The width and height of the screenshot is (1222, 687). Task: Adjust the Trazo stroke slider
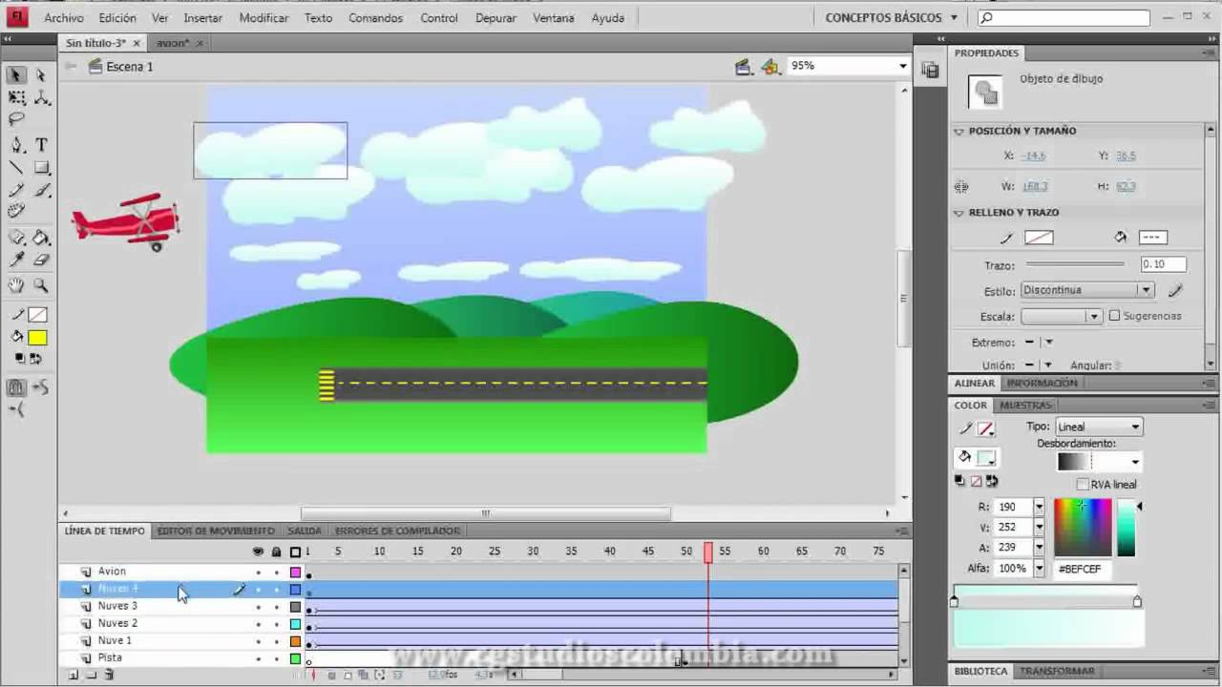click(1074, 264)
